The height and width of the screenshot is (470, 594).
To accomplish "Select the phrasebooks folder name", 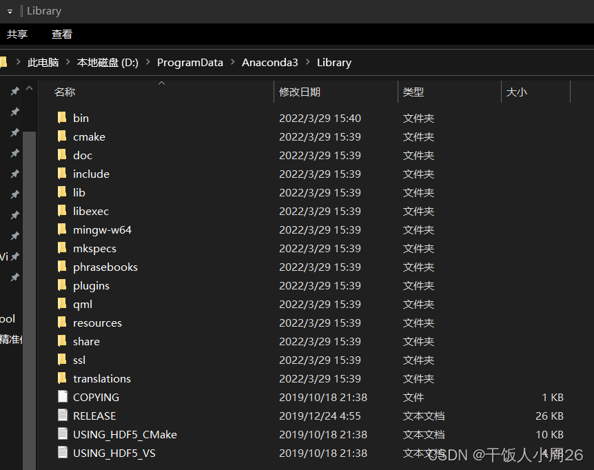I will pos(105,267).
